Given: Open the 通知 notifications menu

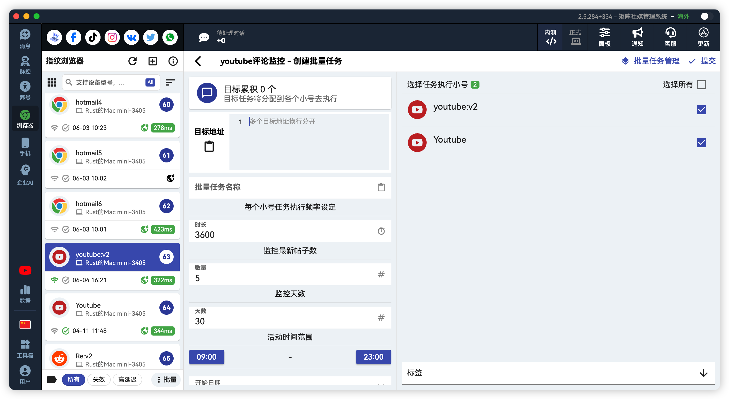Looking at the screenshot, I should pyautogui.click(x=637, y=37).
